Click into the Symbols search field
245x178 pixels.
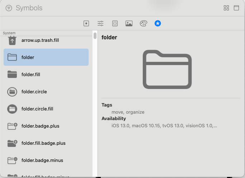pos(117,8)
